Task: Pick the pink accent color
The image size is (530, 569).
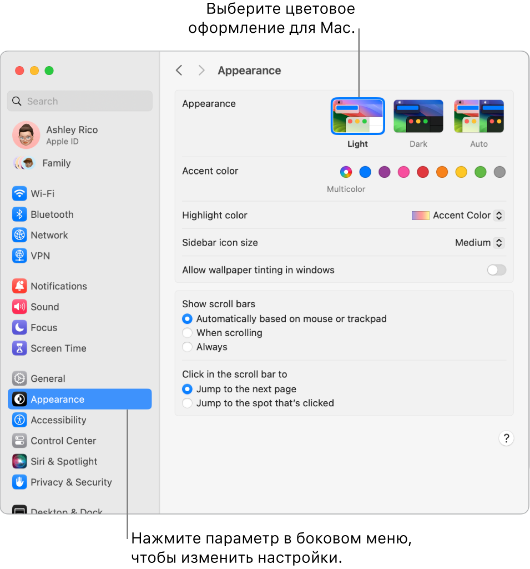Action: [403, 172]
